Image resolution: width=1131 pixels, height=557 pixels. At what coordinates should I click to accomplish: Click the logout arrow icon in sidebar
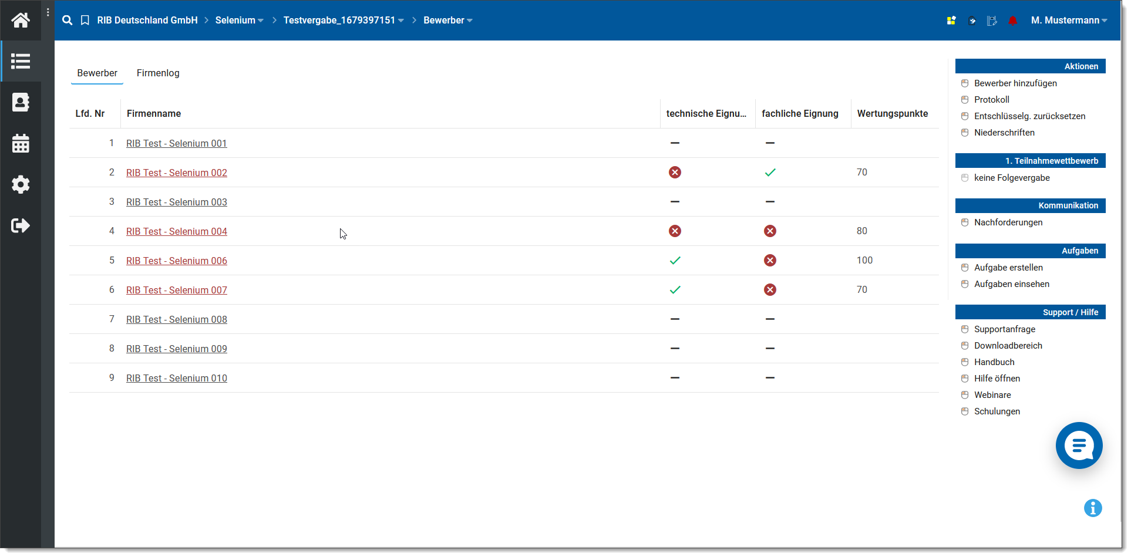[21, 225]
